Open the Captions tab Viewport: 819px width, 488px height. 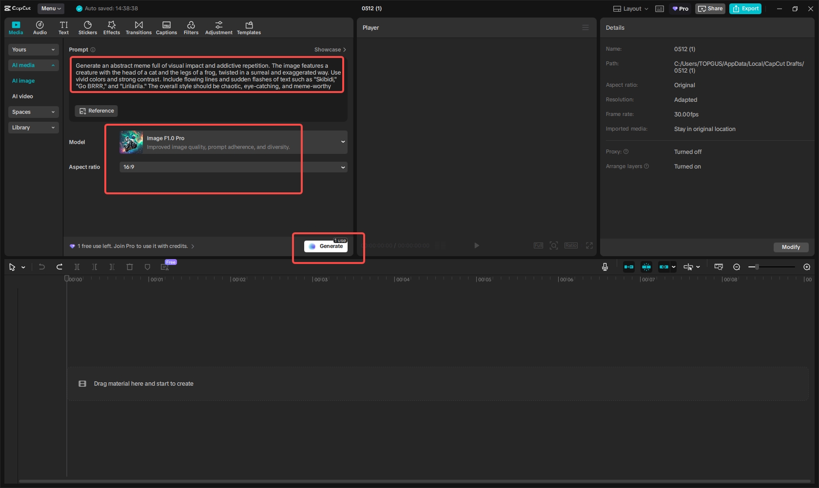tap(166, 28)
